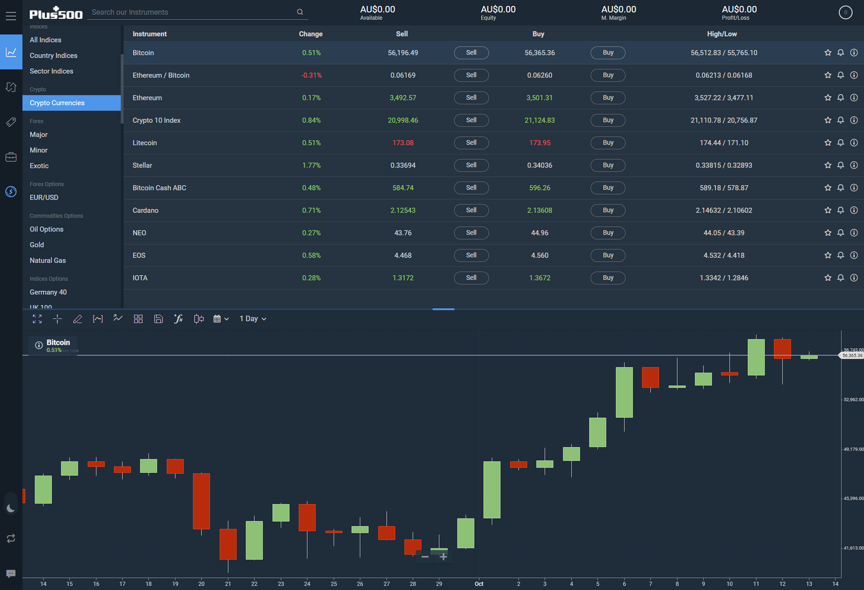Click the Bitcoin chart info icon

(x=39, y=345)
